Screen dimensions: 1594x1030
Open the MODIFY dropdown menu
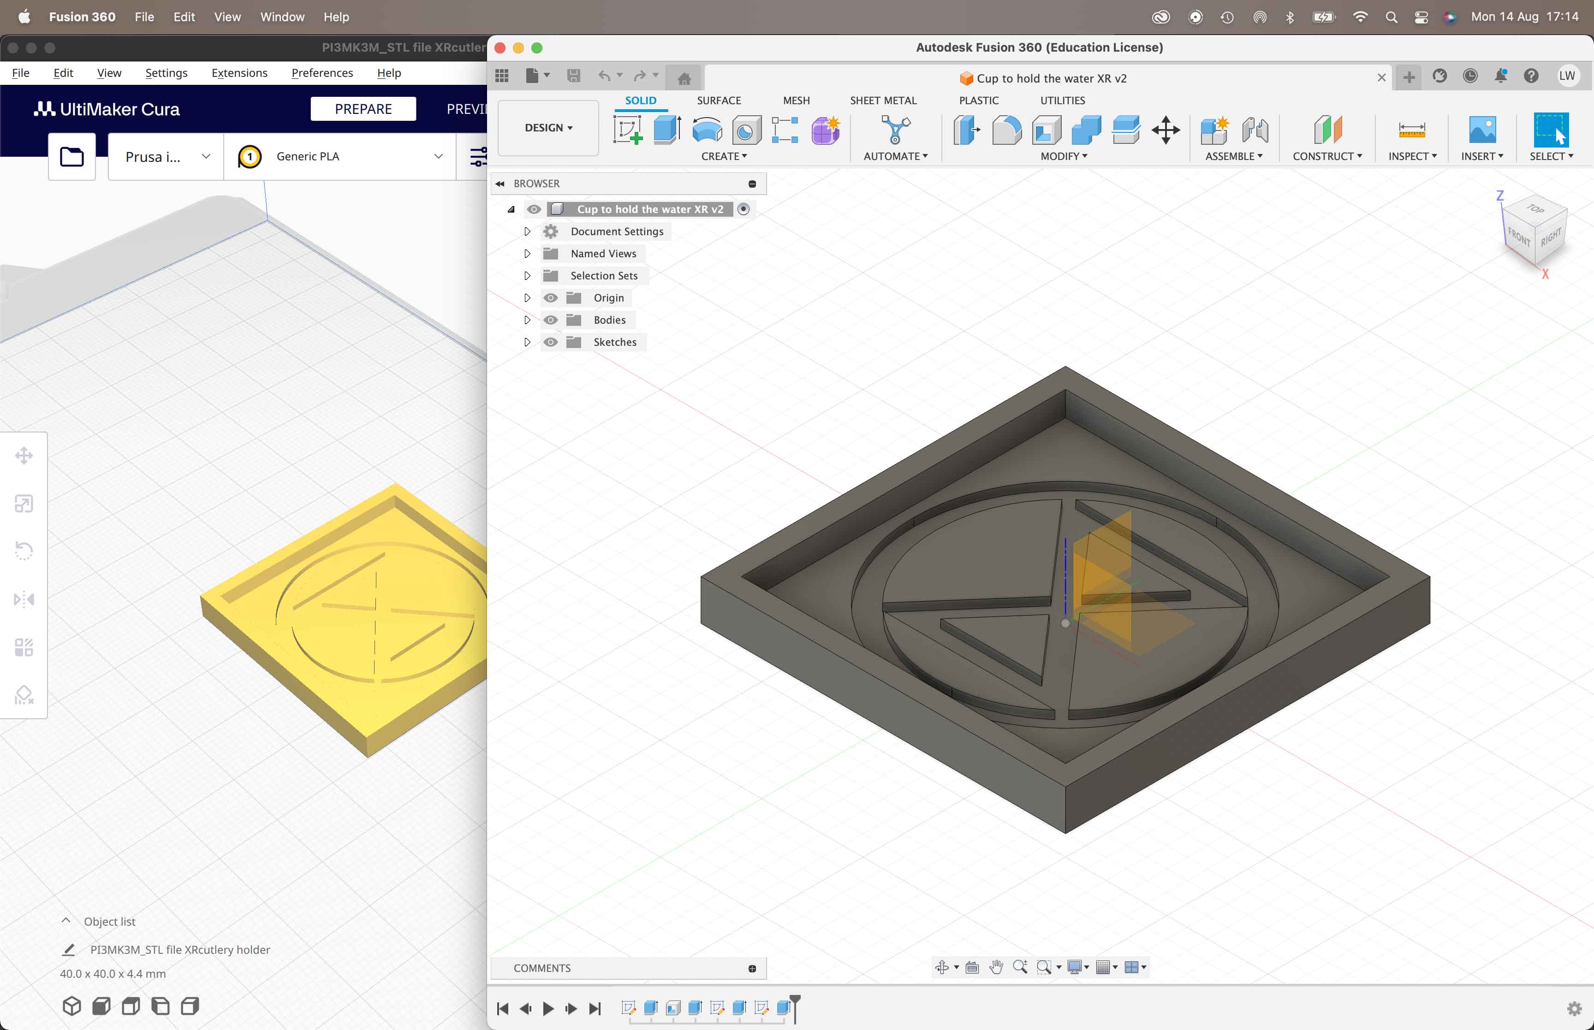coord(1064,156)
